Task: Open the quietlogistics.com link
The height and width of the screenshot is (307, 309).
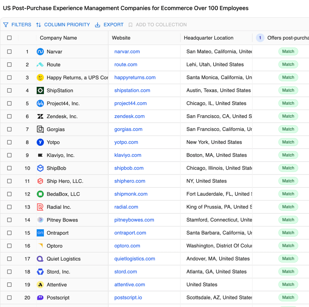Action: pyautogui.click(x=135, y=259)
